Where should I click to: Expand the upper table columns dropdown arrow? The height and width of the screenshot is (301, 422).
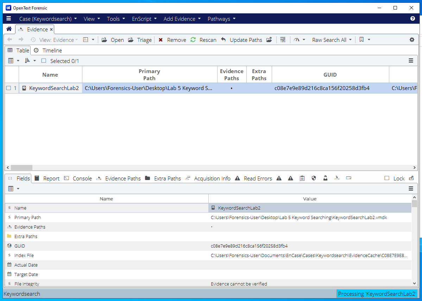point(18,61)
